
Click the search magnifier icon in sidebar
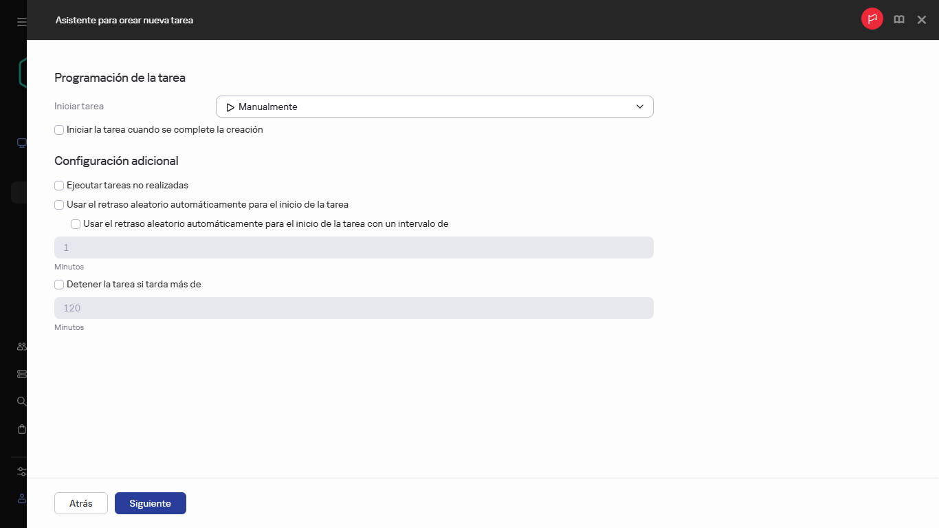click(x=20, y=401)
